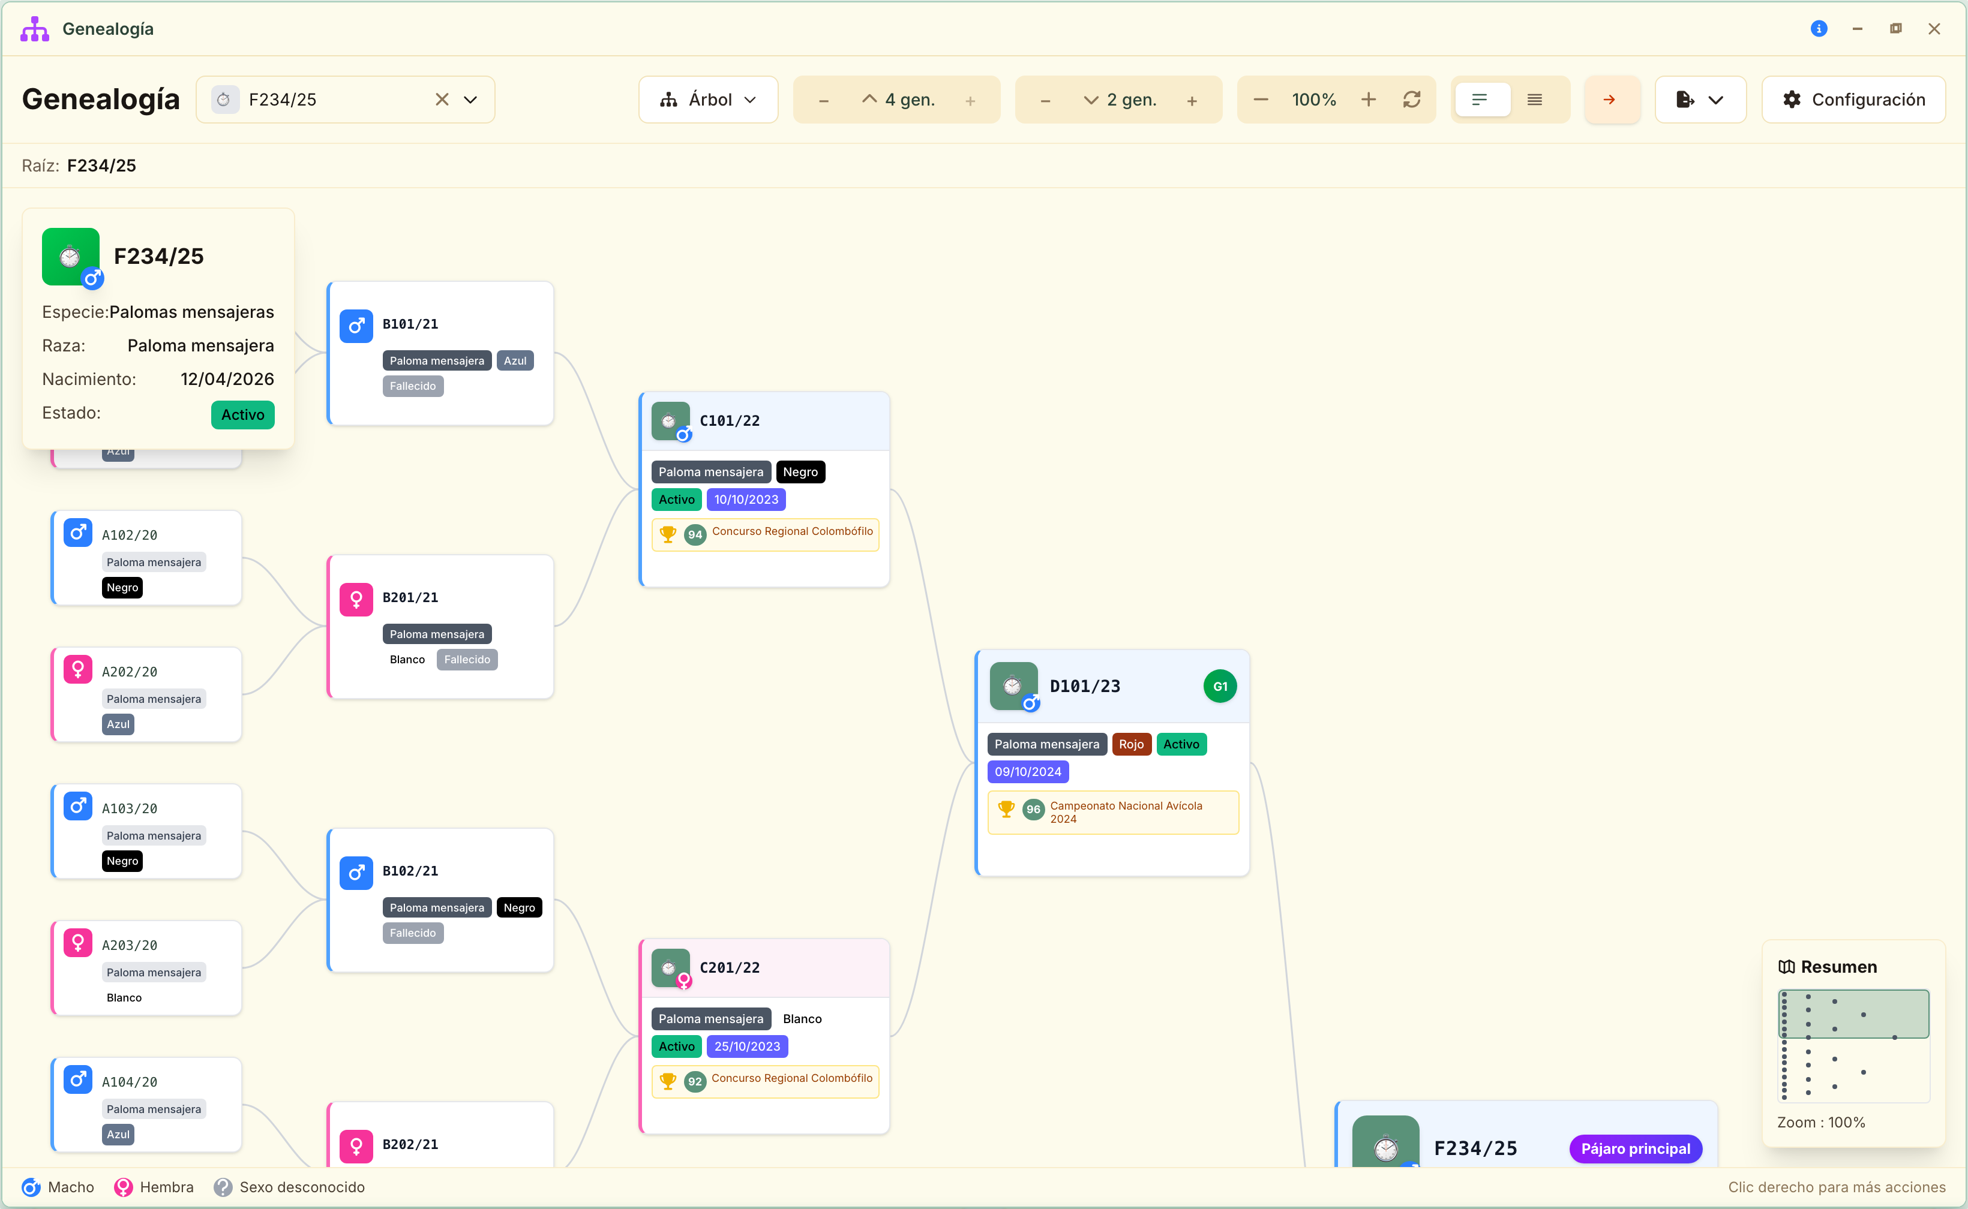Select the C201/22 bird card
The width and height of the screenshot is (1968, 1209).
(x=764, y=1036)
